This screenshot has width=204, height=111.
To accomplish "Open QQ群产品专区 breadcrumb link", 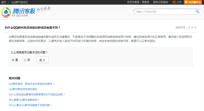I will [20, 2].
